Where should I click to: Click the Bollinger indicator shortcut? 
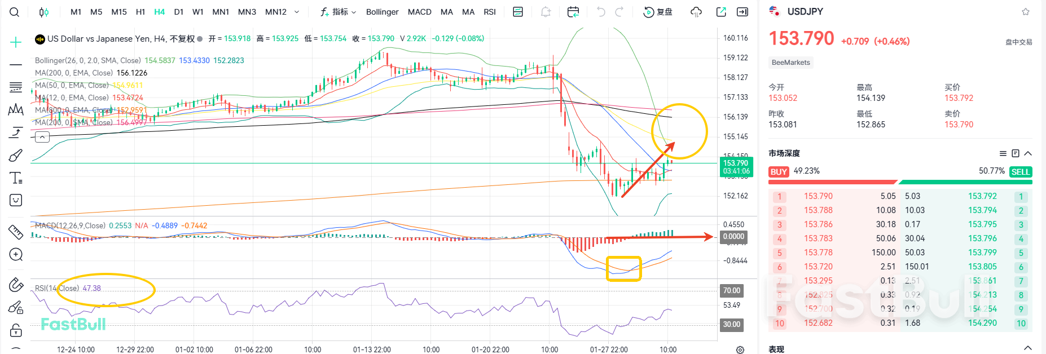[x=382, y=12]
